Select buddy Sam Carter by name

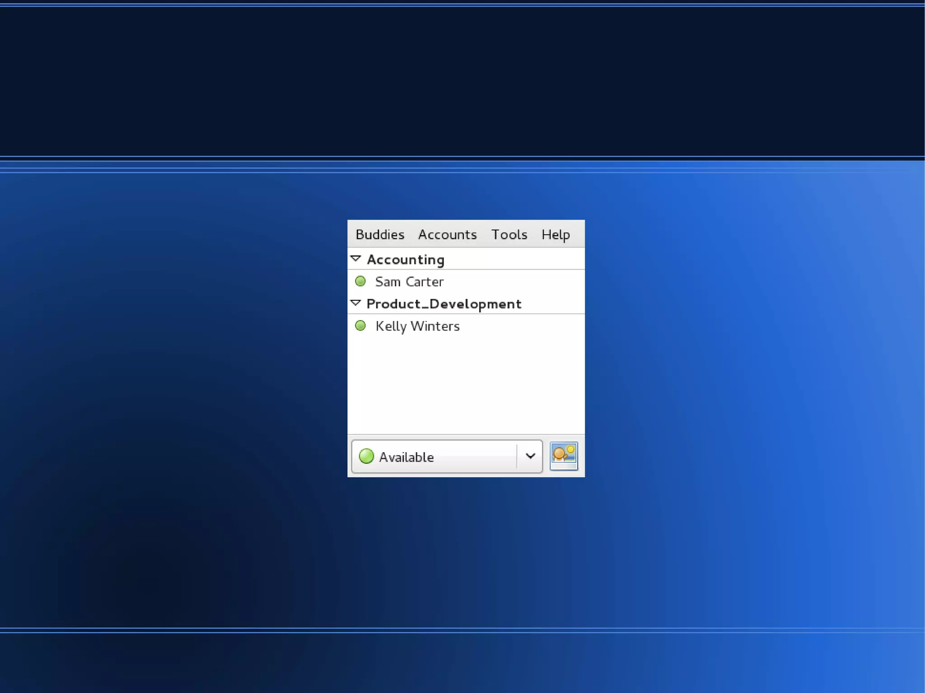pyautogui.click(x=409, y=282)
